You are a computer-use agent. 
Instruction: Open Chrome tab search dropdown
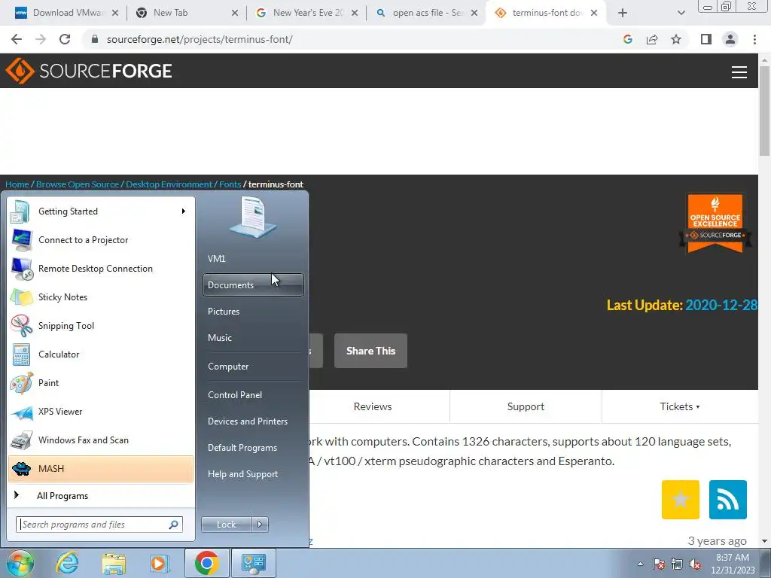pyautogui.click(x=681, y=13)
